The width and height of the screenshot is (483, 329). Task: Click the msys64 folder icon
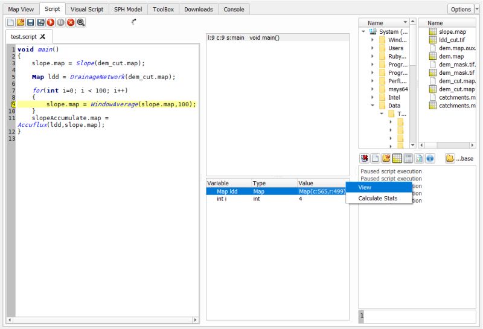(382, 89)
